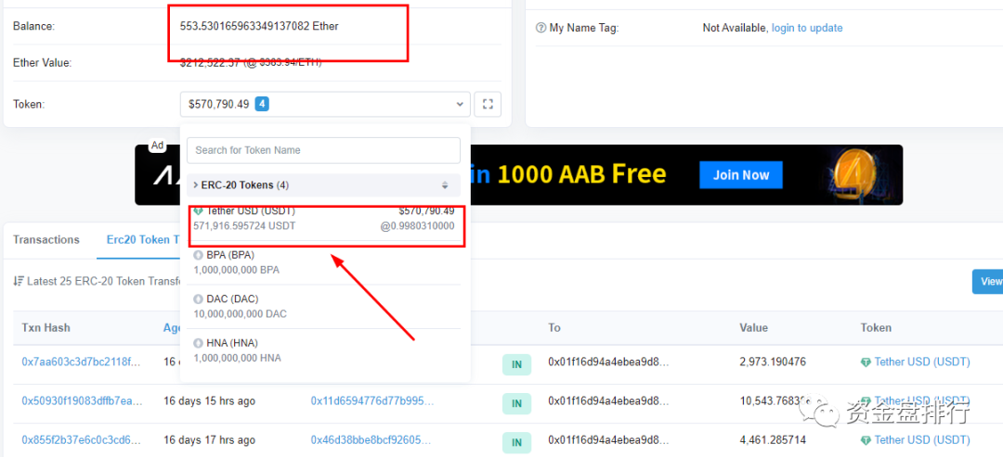Click the help icon beside My Name Tag
This screenshot has width=1003, height=457.
pyautogui.click(x=541, y=28)
